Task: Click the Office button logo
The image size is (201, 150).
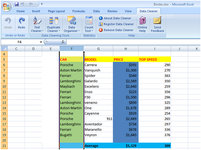Action: [x=6, y=6]
